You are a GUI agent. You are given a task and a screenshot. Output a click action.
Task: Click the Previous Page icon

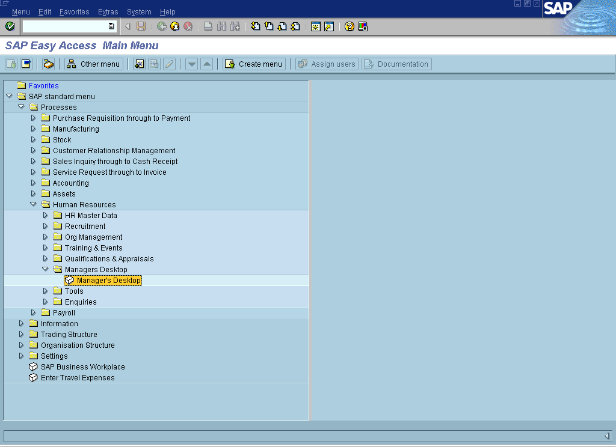(269, 26)
